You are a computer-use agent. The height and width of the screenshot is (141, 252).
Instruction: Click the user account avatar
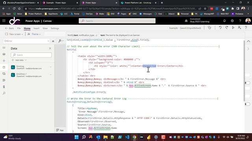click(248, 21)
